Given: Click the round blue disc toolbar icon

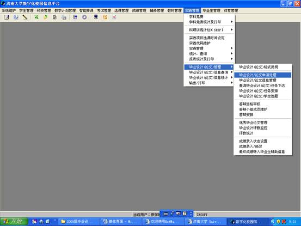Looking at the screenshot, I should pyautogui.click(x=84, y=17).
